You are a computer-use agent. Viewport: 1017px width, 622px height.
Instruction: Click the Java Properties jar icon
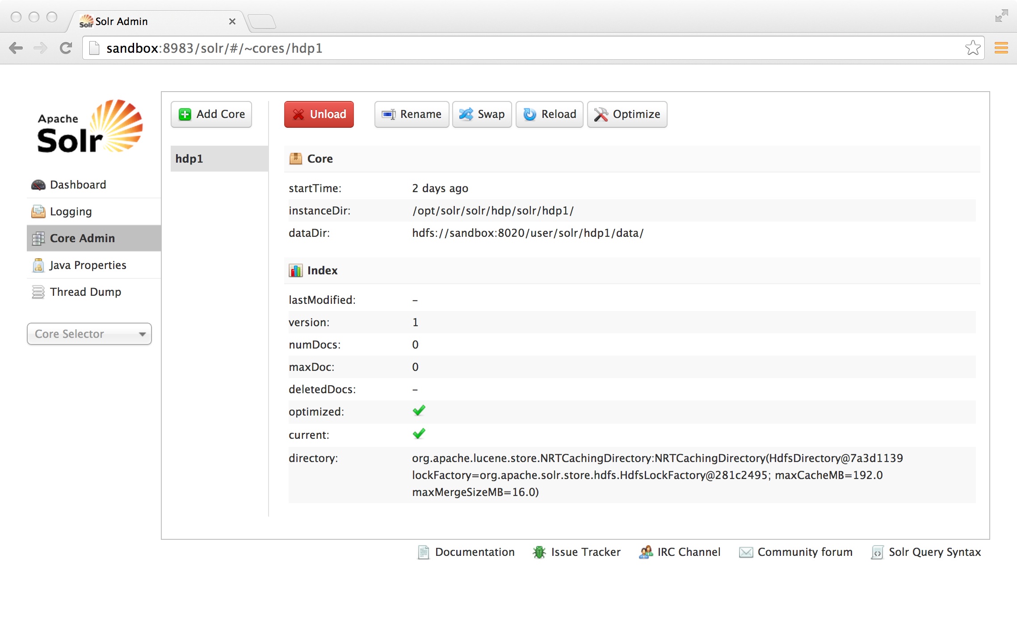point(38,265)
